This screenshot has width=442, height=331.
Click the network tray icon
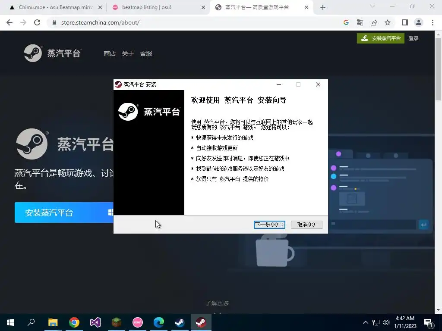(376, 322)
